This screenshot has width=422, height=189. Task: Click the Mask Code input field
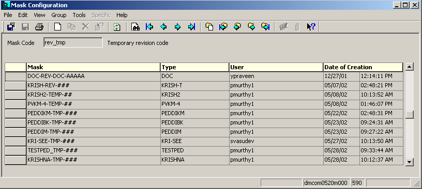point(73,42)
